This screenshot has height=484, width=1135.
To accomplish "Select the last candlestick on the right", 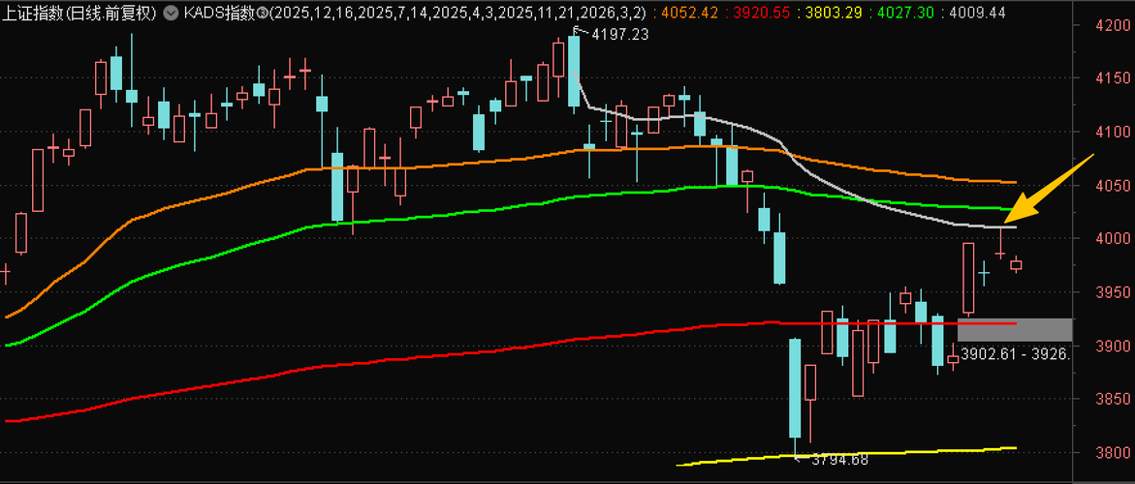I will tap(1017, 264).
